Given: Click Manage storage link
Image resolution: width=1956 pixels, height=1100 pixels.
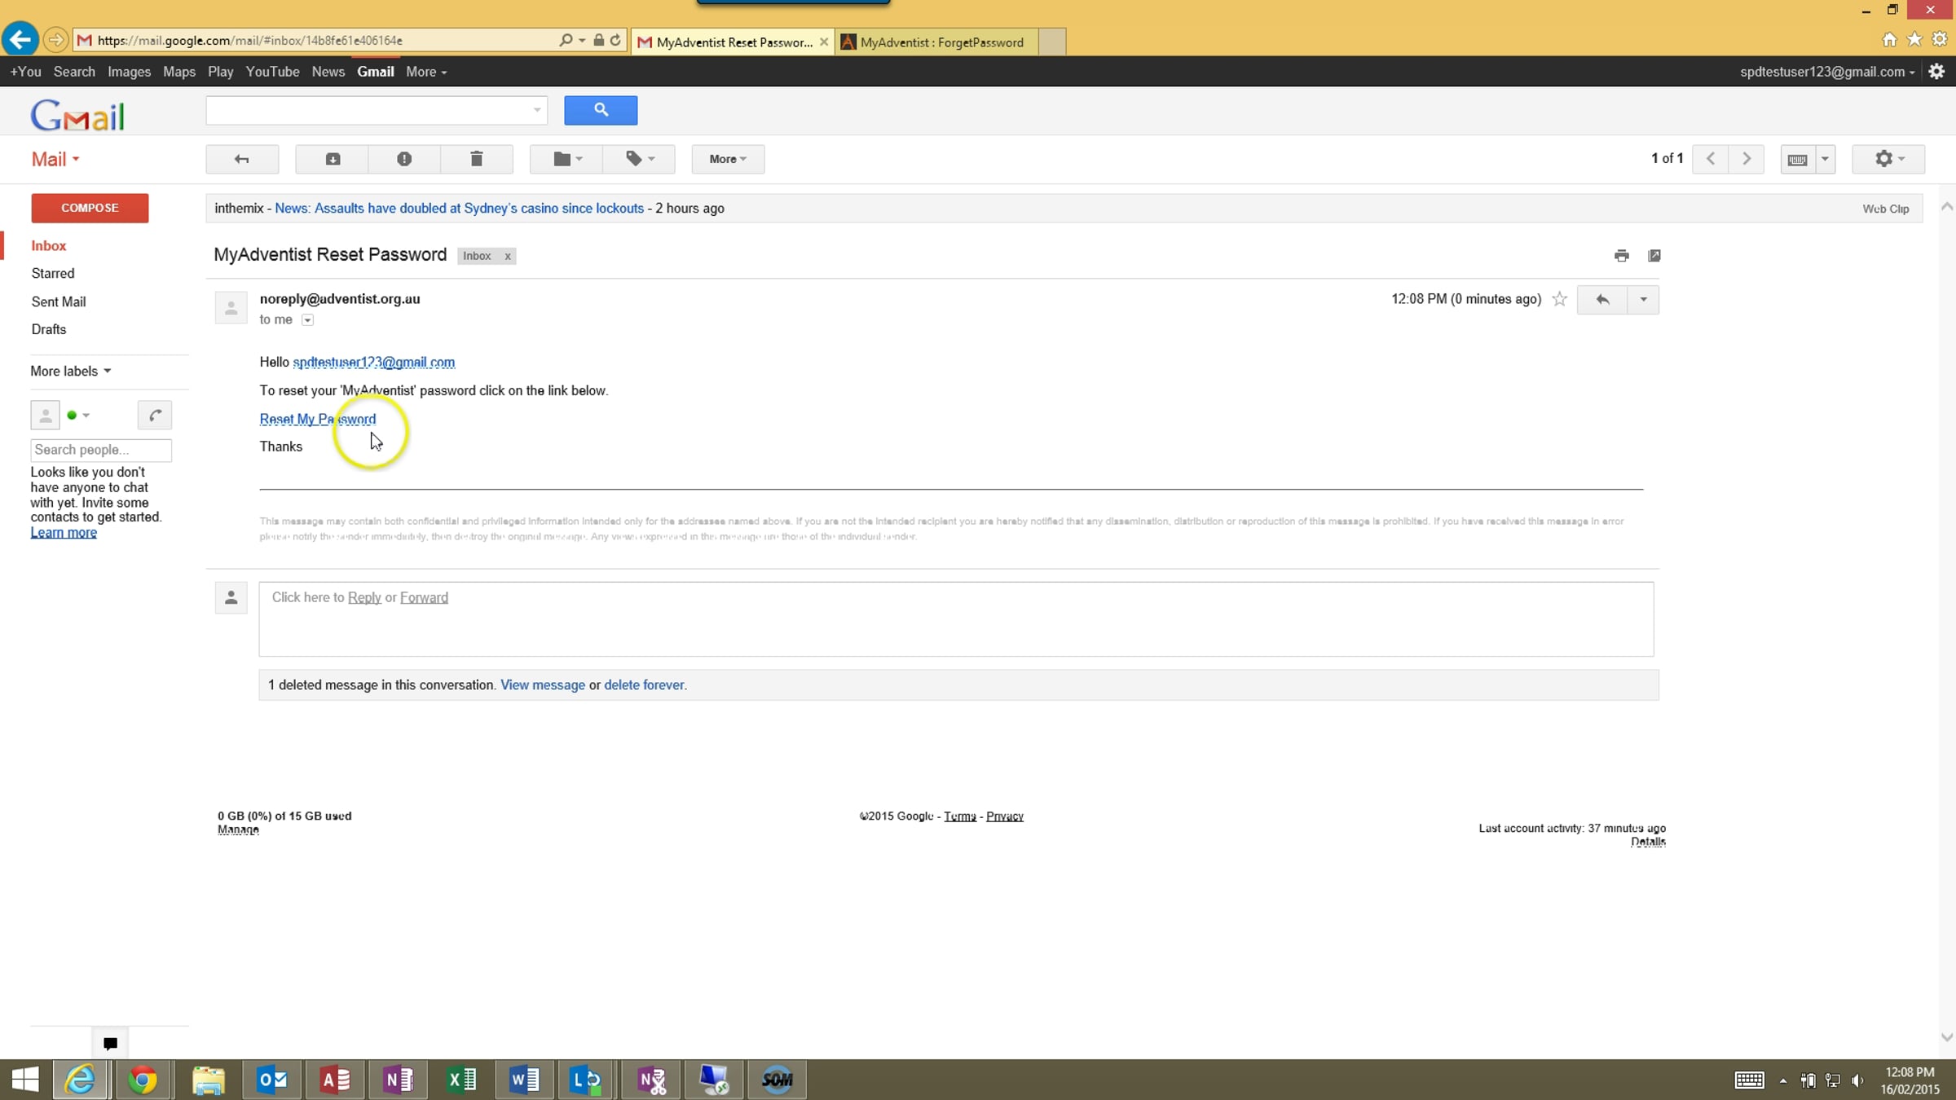Looking at the screenshot, I should tap(238, 829).
